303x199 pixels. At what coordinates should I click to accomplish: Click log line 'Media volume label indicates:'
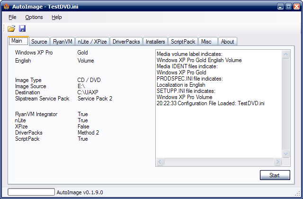189,54
